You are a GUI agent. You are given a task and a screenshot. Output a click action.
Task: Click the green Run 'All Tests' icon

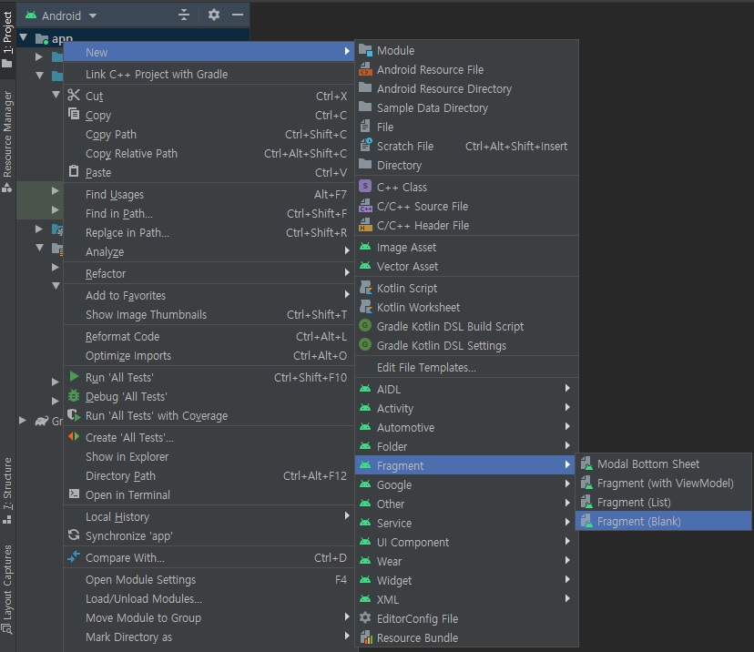[x=74, y=376]
